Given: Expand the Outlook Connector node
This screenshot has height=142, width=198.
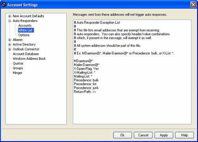Looking at the screenshot, I should 9,49.
